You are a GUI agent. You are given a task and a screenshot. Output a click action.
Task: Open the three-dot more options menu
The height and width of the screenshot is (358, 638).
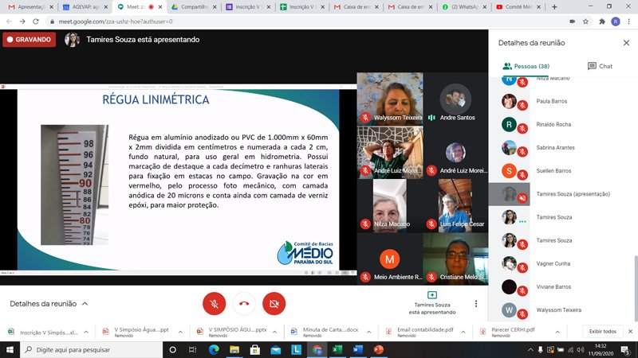pos(476,303)
